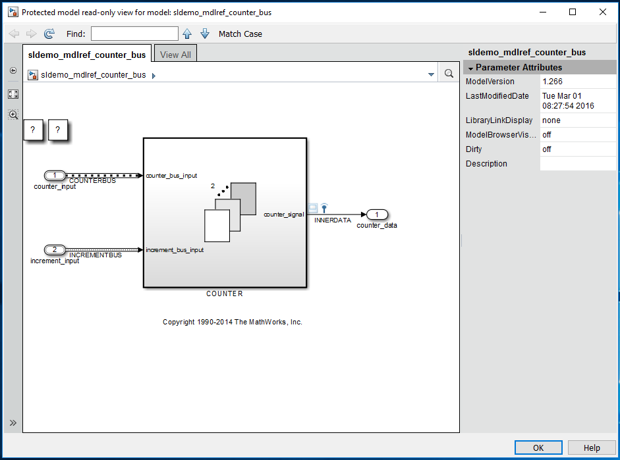This screenshot has height=460, width=620.
Task: Click the INNERDATA signal label
Action: click(333, 220)
